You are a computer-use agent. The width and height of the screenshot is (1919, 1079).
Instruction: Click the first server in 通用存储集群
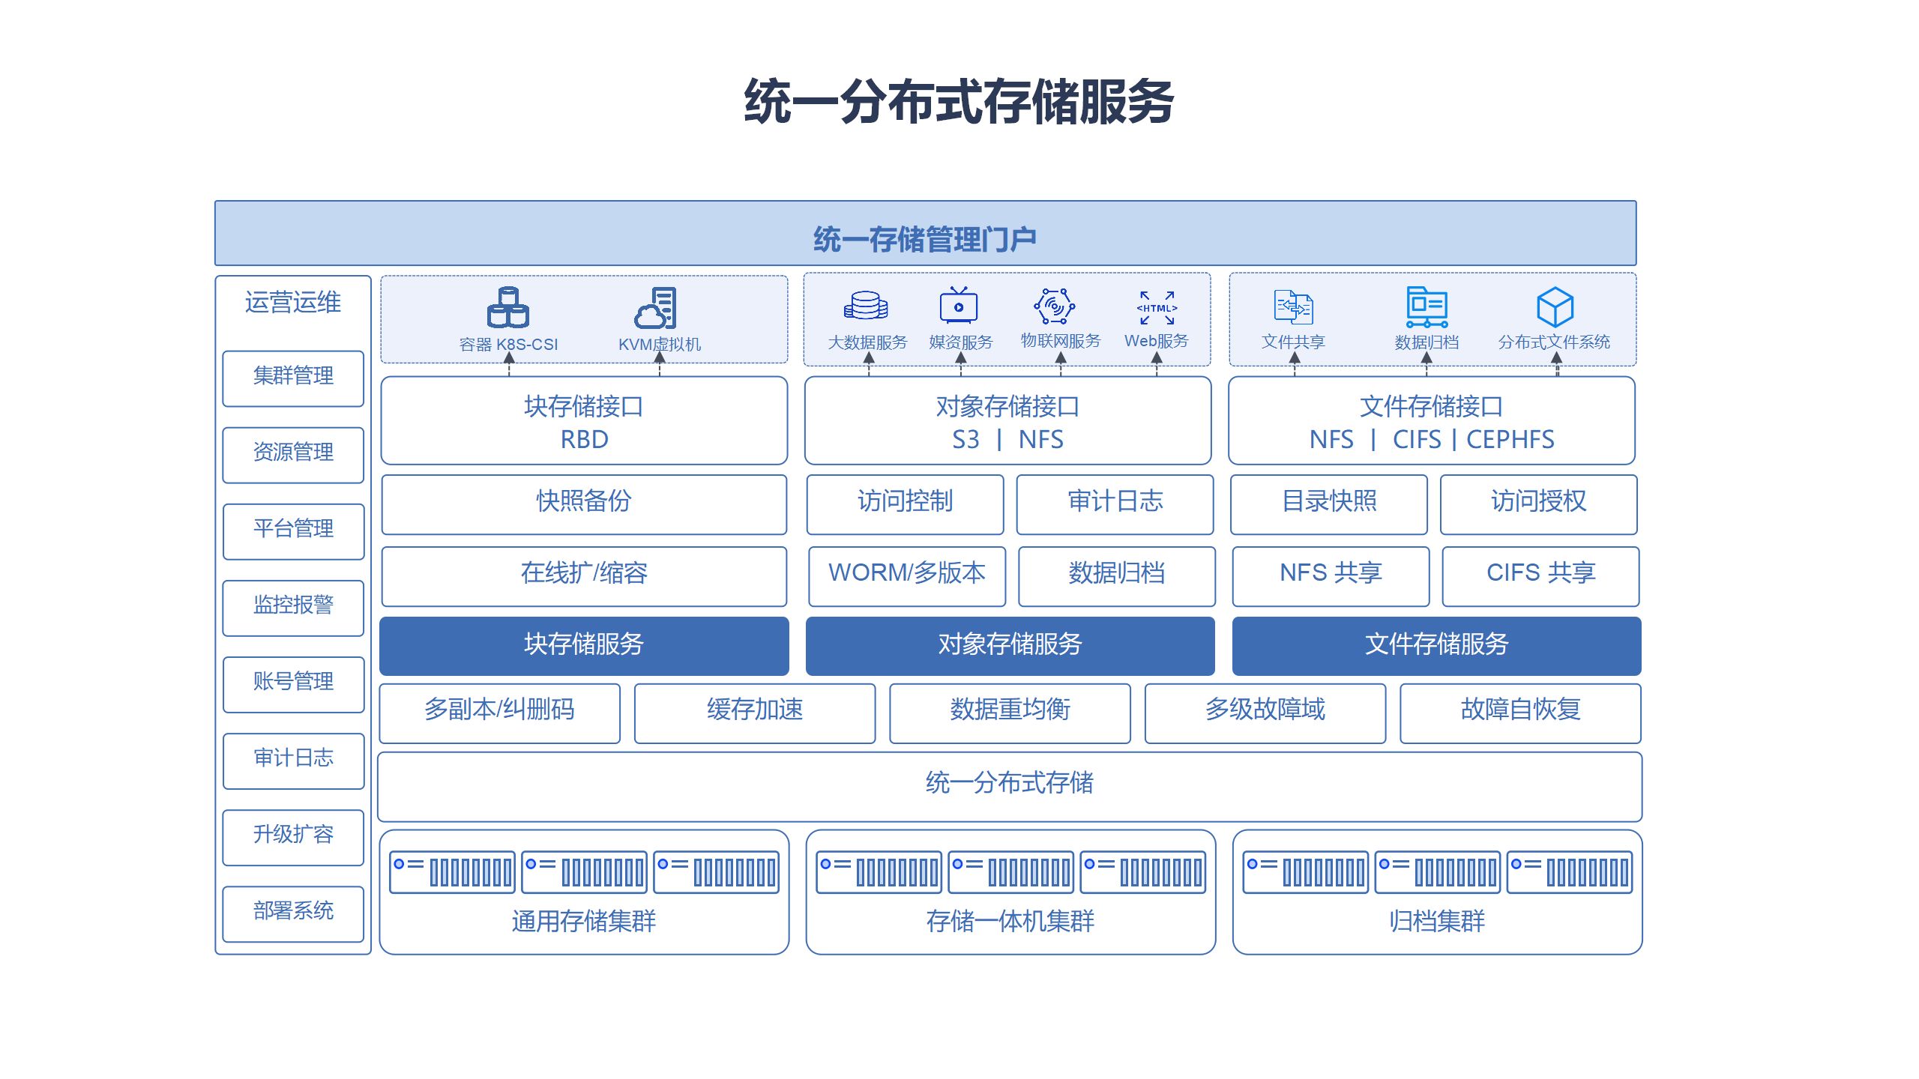coord(453,871)
